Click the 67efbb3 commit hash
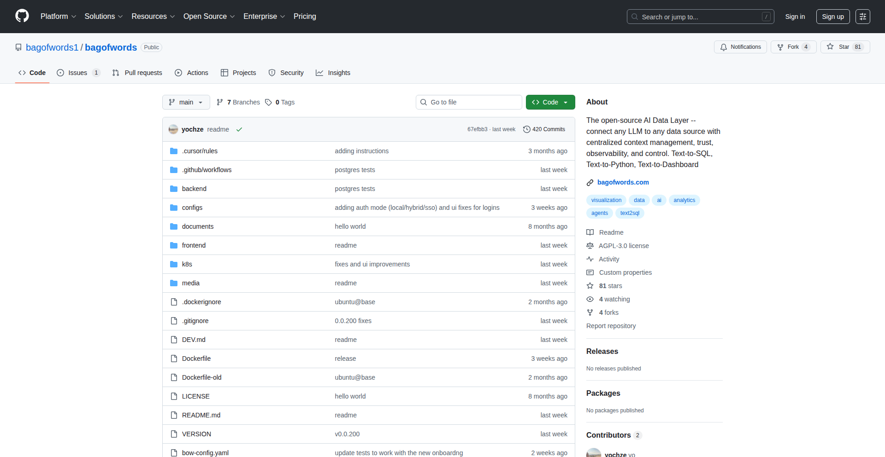This screenshot has height=457, width=885. 477,129
